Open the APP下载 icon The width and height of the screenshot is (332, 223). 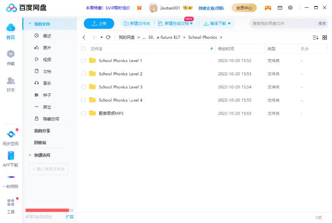coord(11,159)
